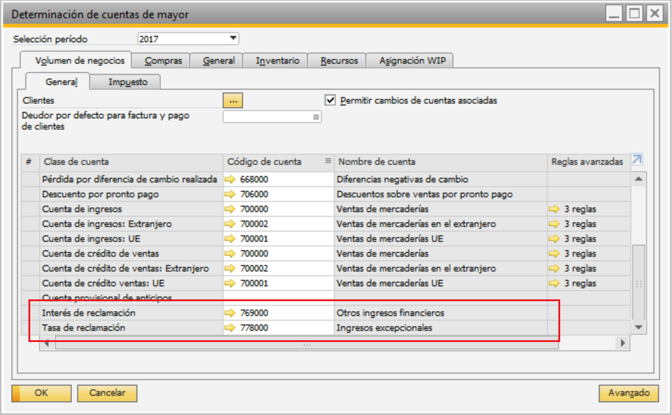Open column settings icon in Código de cuenta header
The height and width of the screenshot is (415, 672).
coord(328,161)
